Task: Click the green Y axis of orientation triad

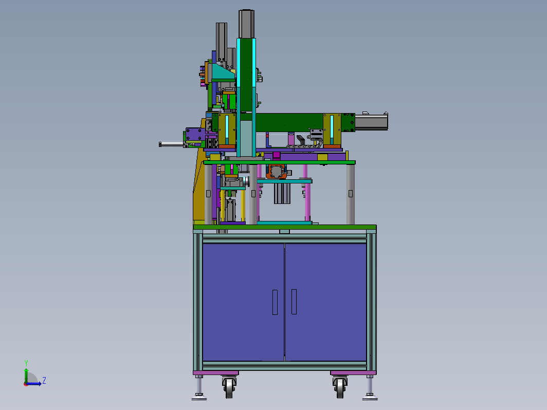Action: click(26, 375)
